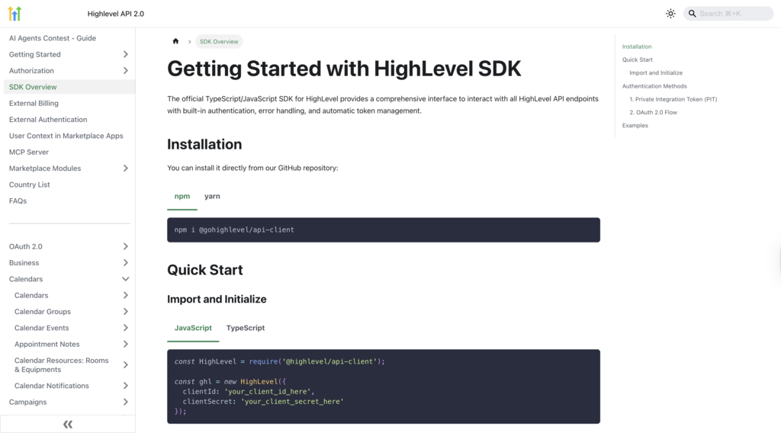Collapse sidebar with double-chevron icon
This screenshot has width=781, height=433.
click(x=68, y=425)
